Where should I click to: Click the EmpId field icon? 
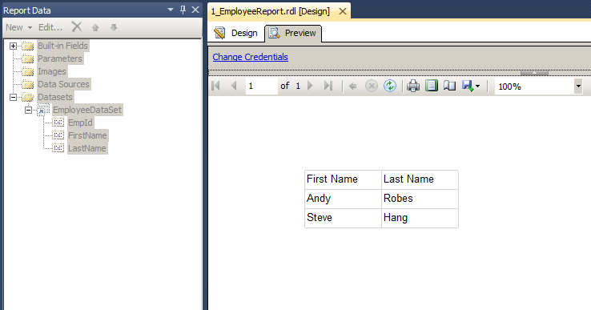tap(58, 123)
